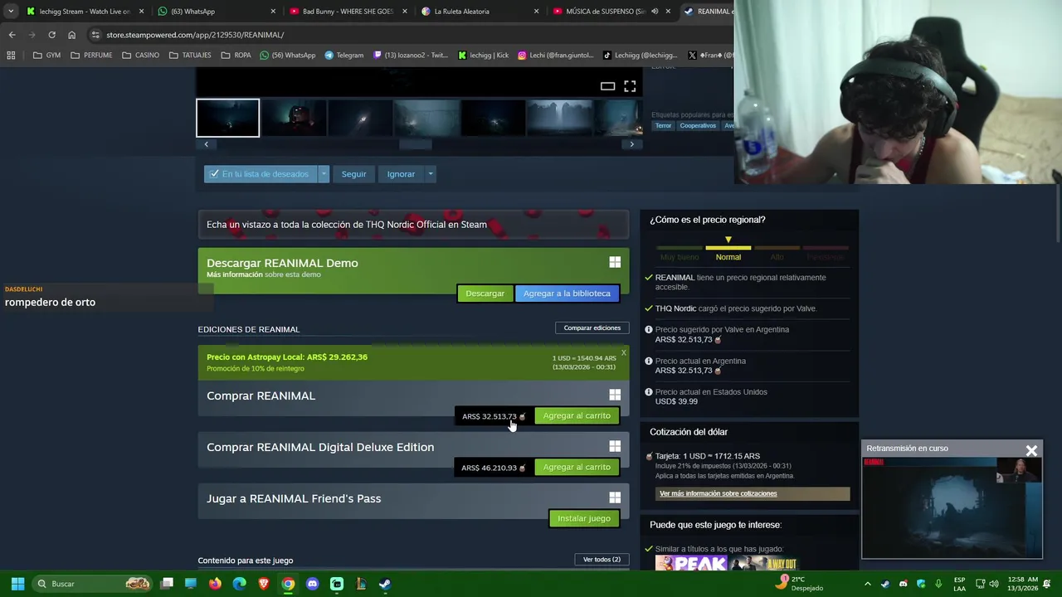Open Firefox from the taskbar

point(216,584)
